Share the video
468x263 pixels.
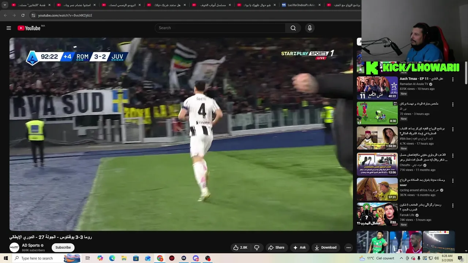click(276, 247)
